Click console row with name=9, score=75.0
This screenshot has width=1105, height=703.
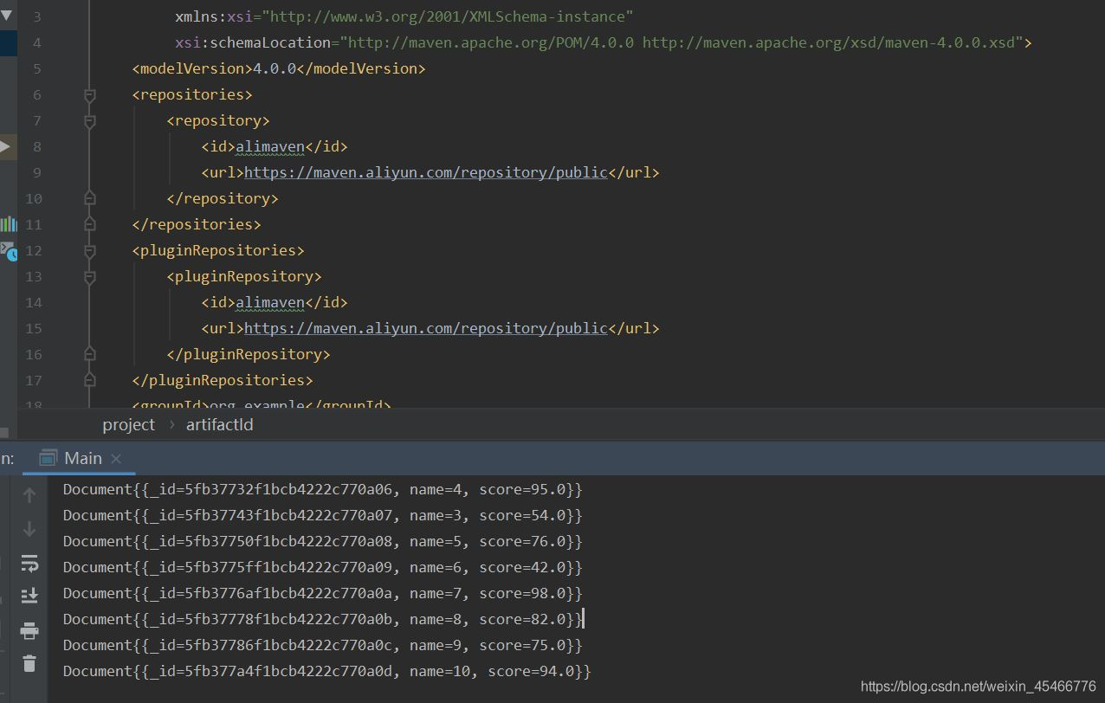click(322, 645)
